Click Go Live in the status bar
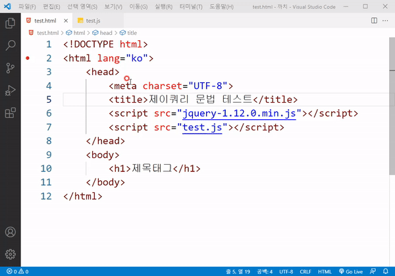The height and width of the screenshot is (276, 395). click(351, 271)
